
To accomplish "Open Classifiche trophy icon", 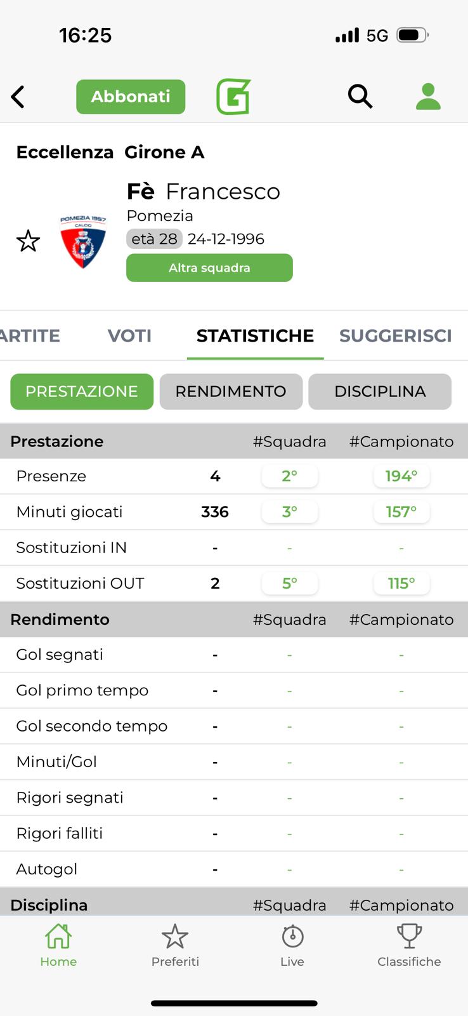I will [x=409, y=945].
